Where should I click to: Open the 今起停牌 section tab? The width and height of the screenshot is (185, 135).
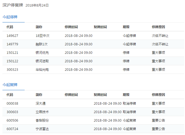10,17
